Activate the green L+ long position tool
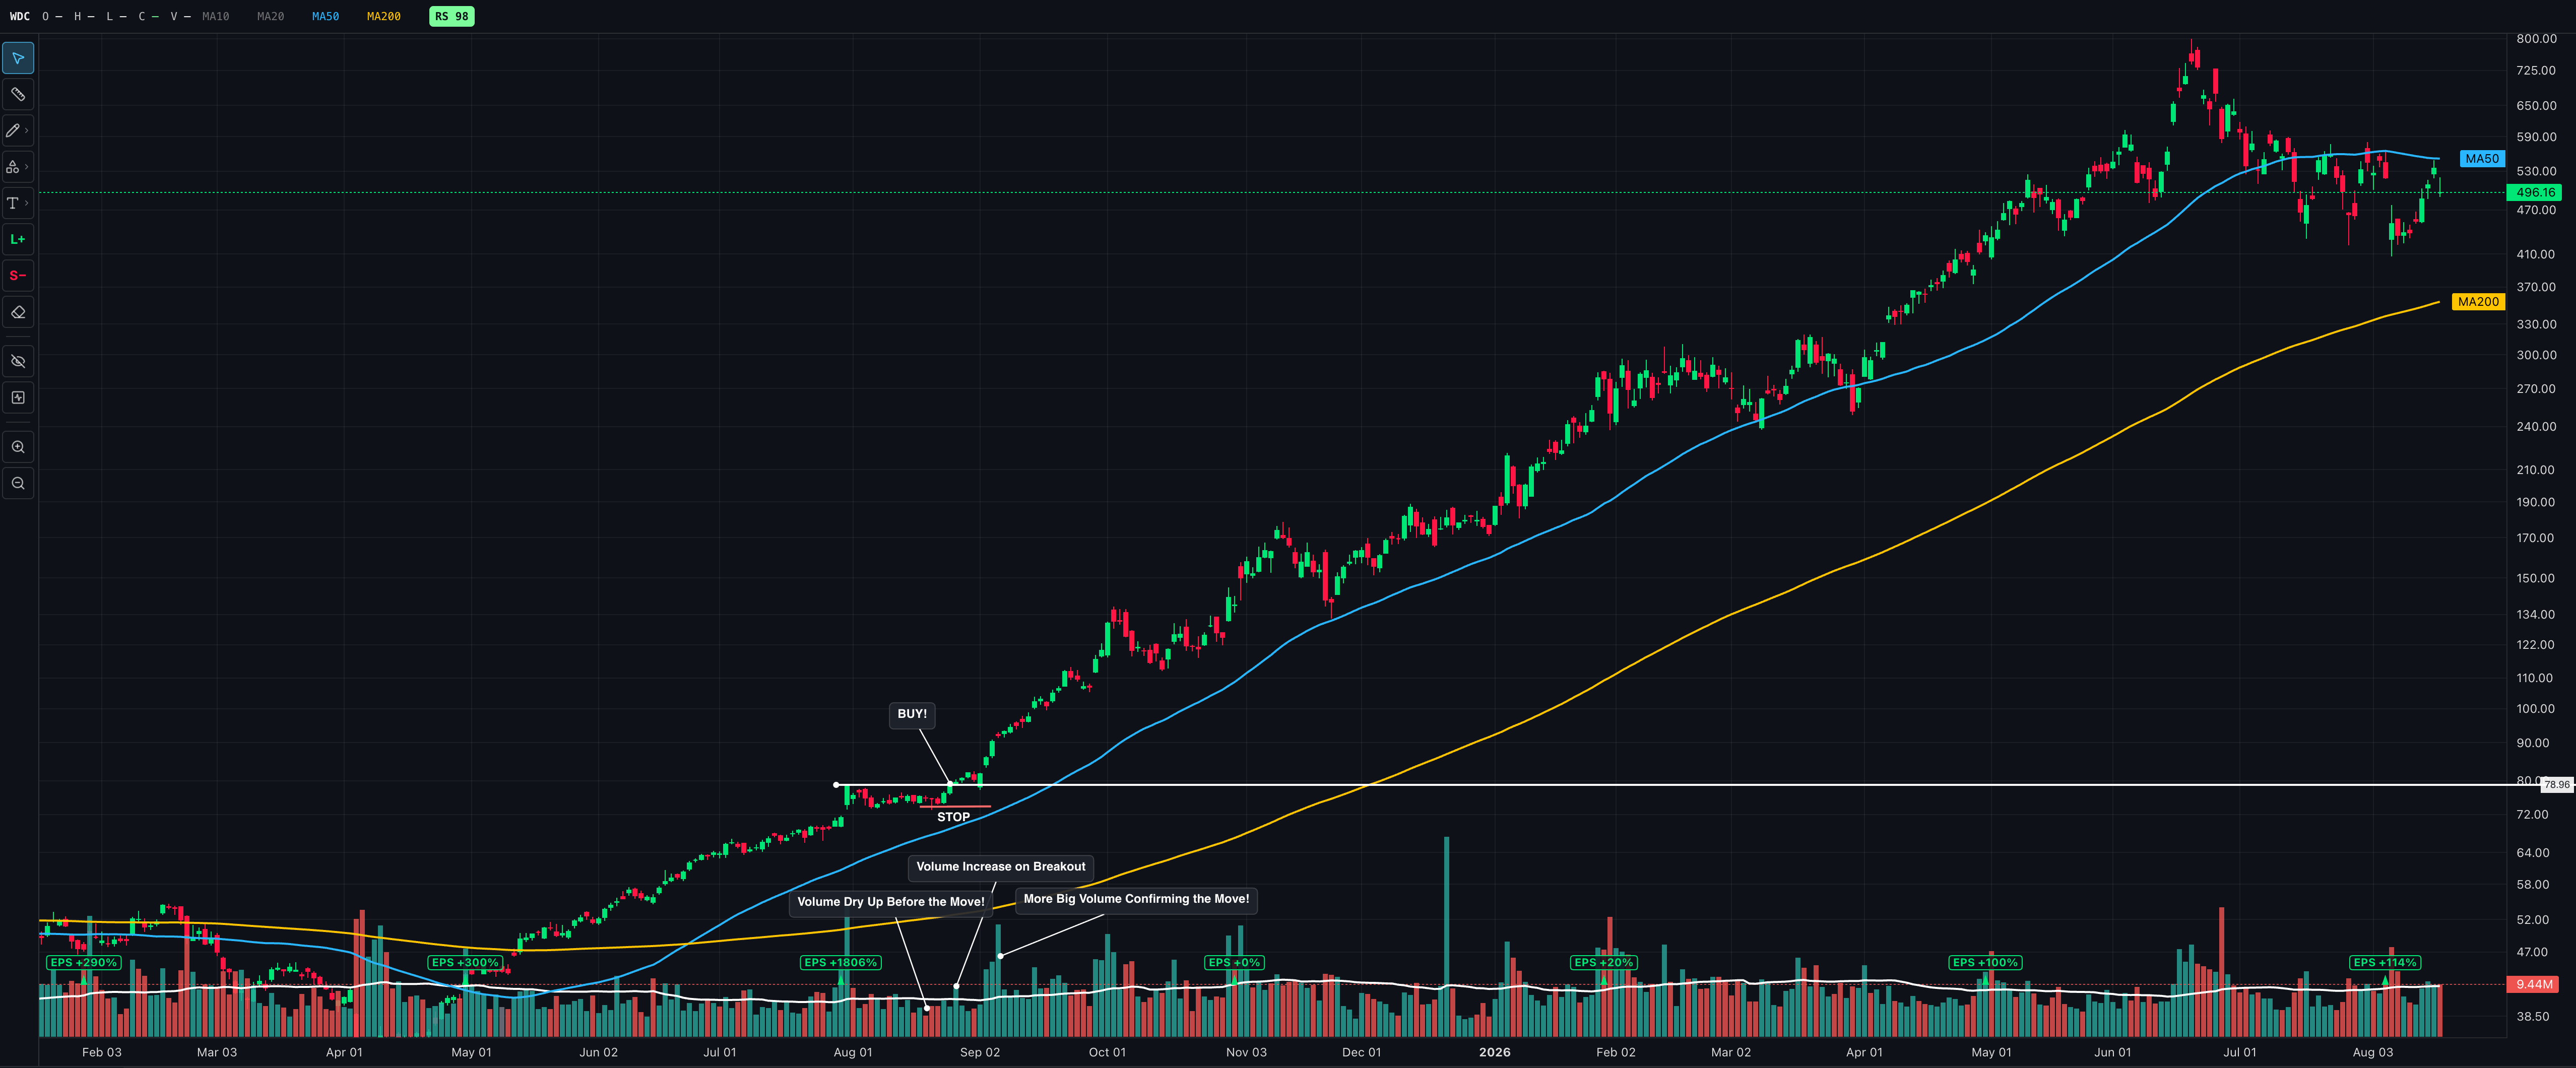Screen dimensions: 2576x1068 (18, 239)
